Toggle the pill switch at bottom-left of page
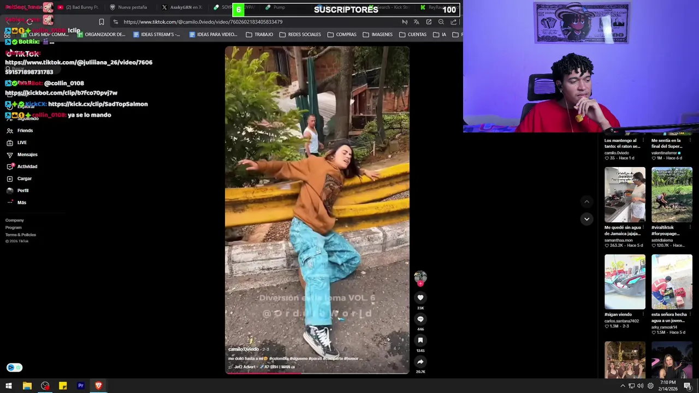Image resolution: width=699 pixels, height=393 pixels. pyautogui.click(x=14, y=367)
